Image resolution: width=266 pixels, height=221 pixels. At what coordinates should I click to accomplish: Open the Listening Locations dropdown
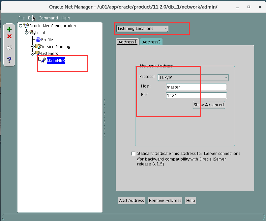[x=142, y=29]
